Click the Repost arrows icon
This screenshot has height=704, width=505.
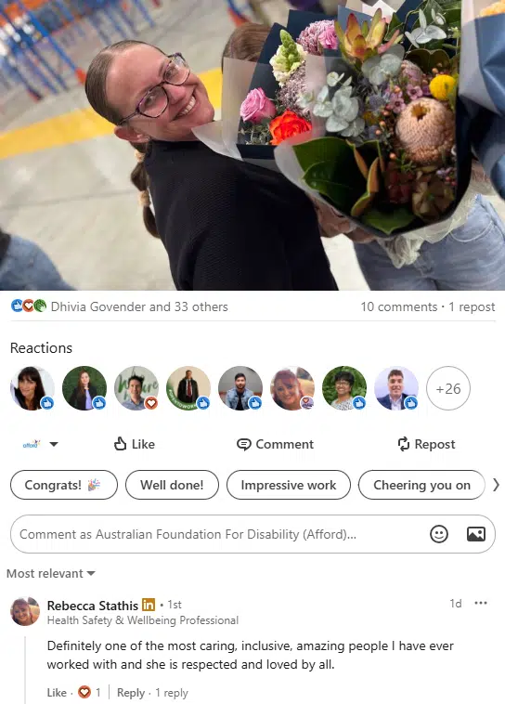(x=404, y=444)
